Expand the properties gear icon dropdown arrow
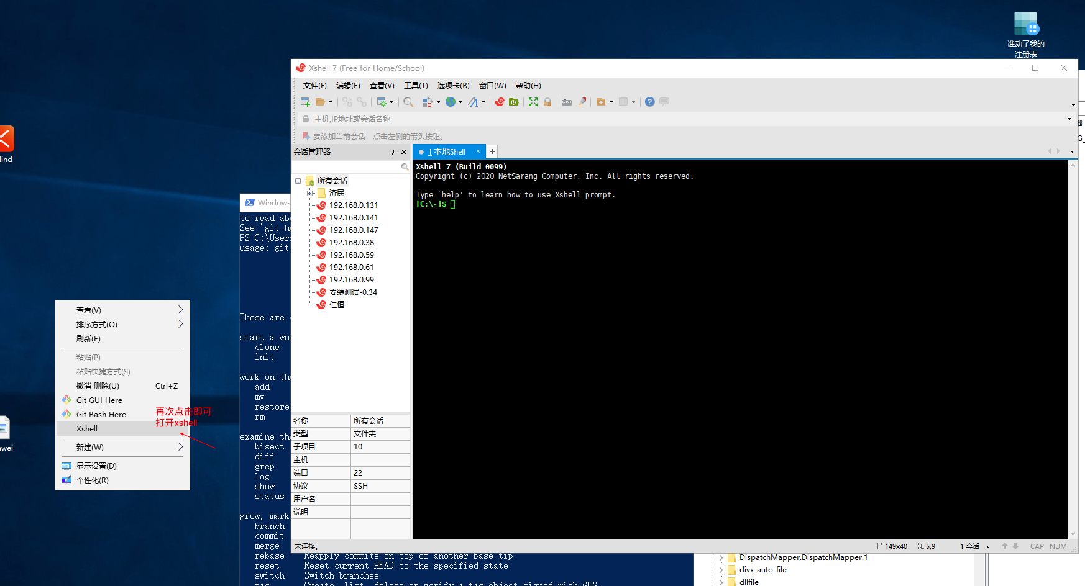This screenshot has width=1085, height=586. (391, 102)
